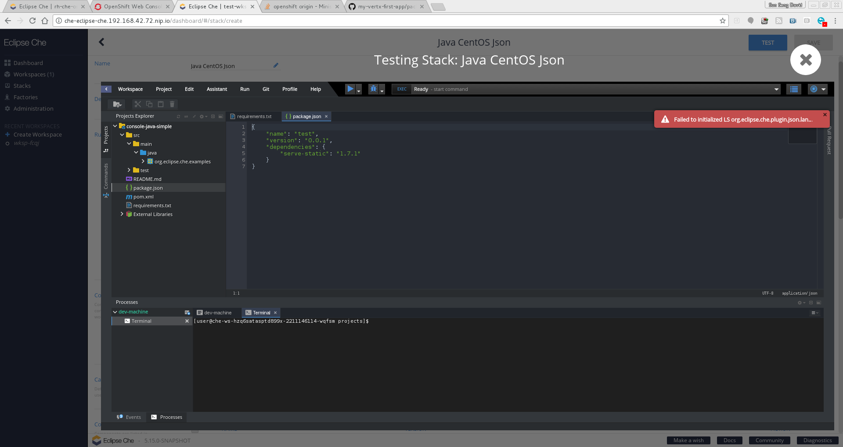Open Processes panel gear menu
Screen dimensions: 843x447
(x=801, y=303)
